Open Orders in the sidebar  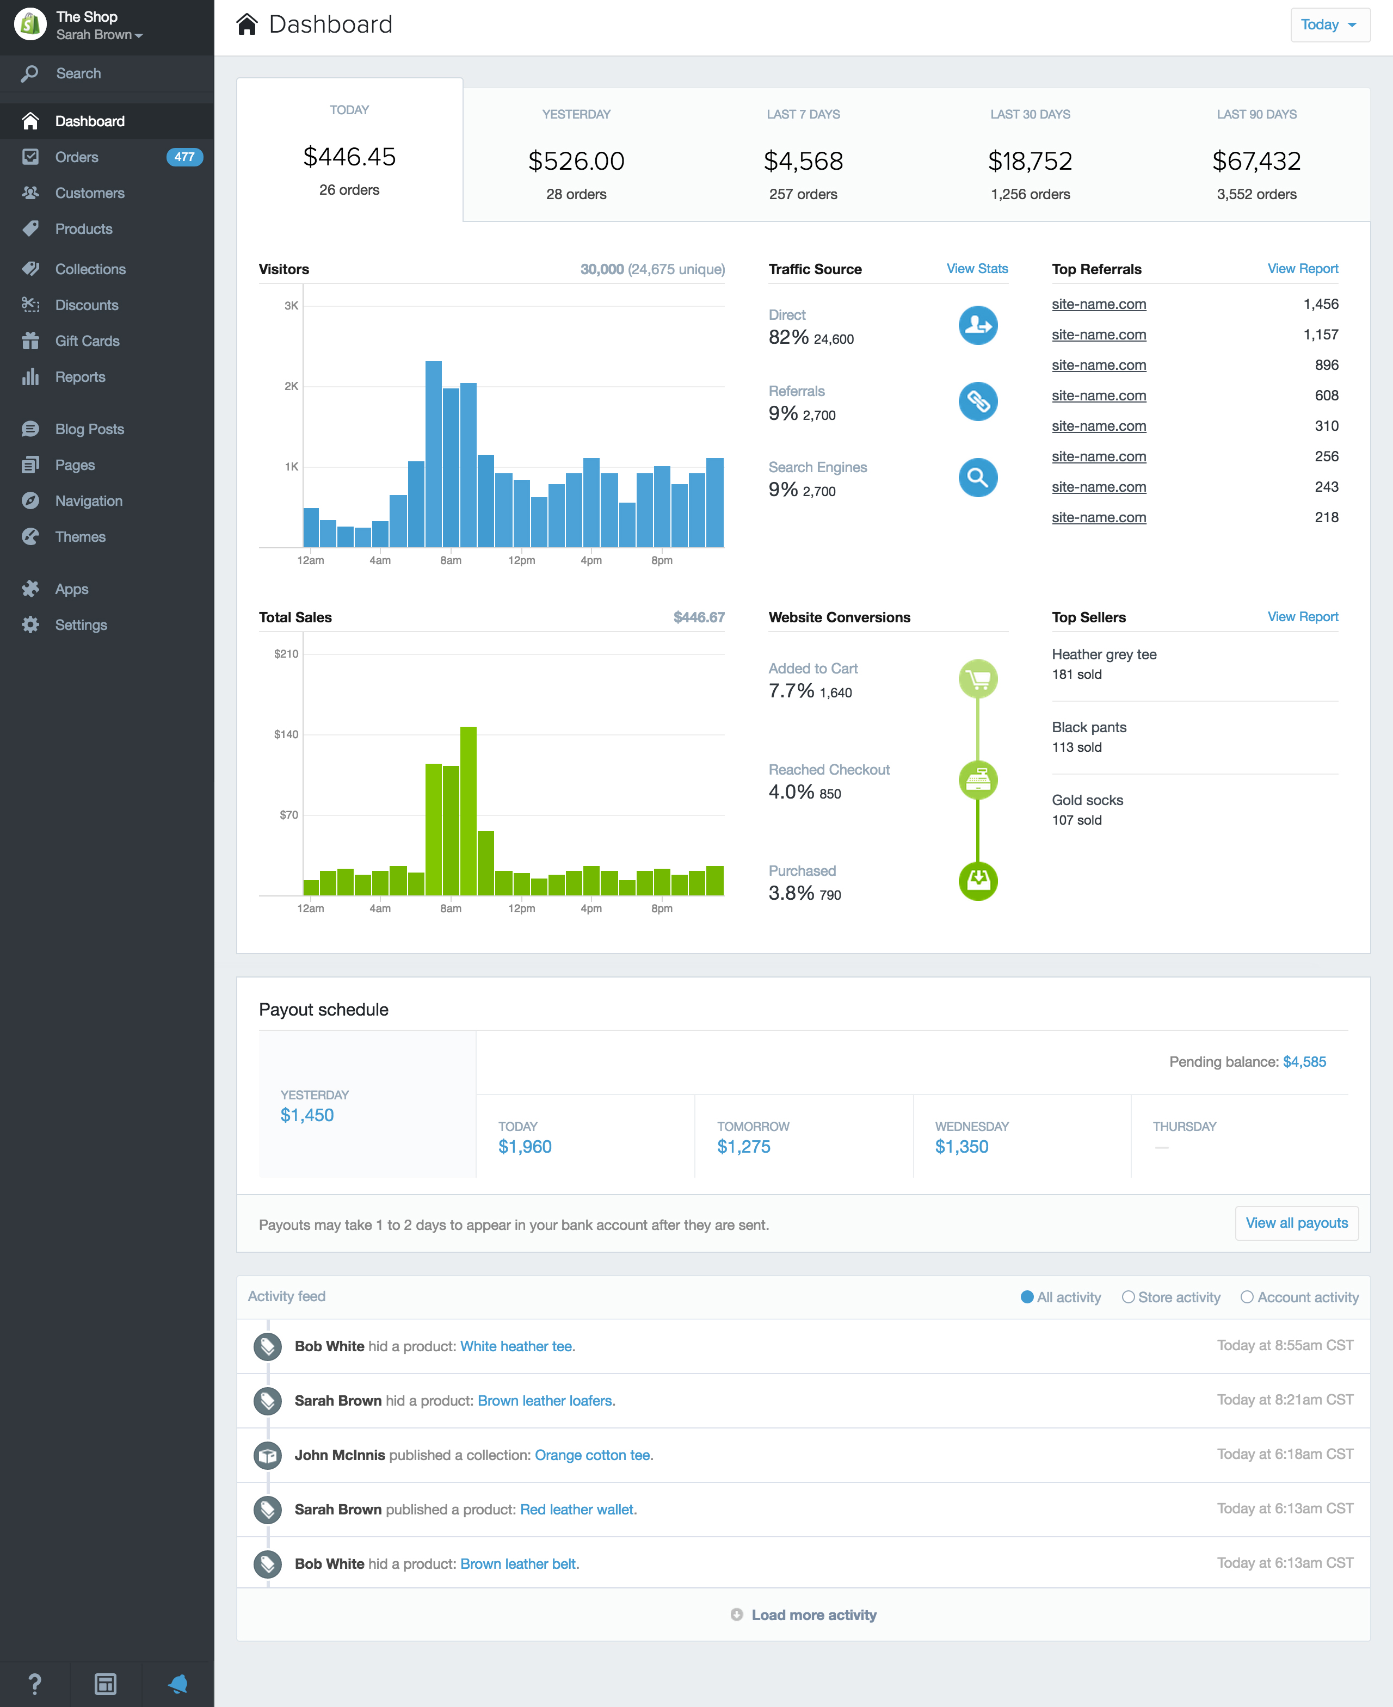[77, 157]
